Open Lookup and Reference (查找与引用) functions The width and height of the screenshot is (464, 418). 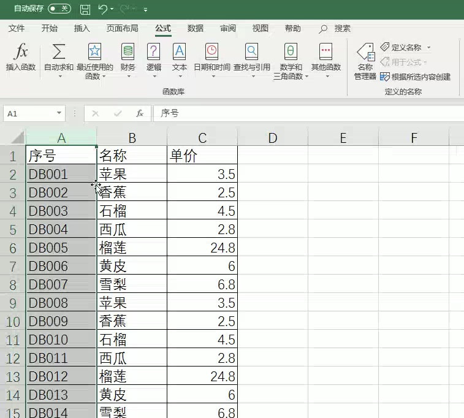click(x=251, y=52)
